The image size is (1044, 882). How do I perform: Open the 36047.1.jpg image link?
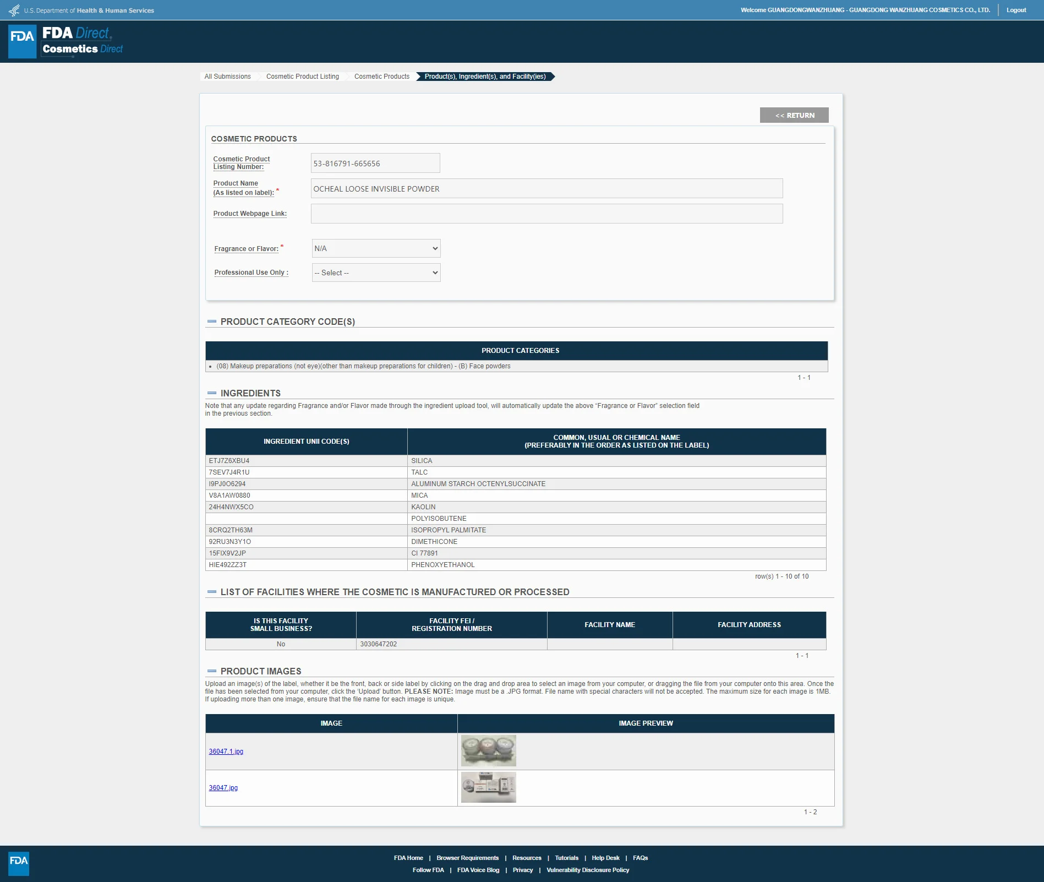point(226,752)
